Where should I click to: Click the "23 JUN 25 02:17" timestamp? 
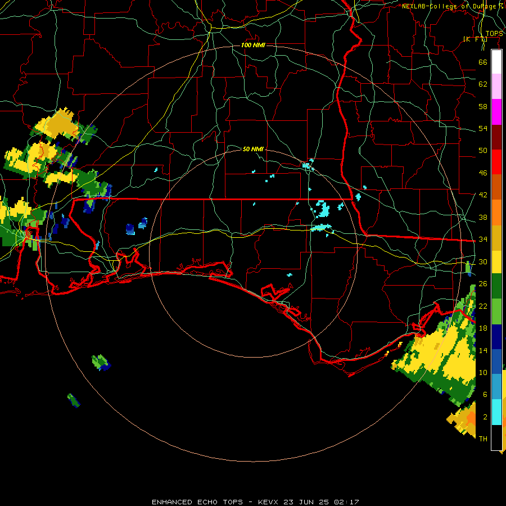pos(321,502)
